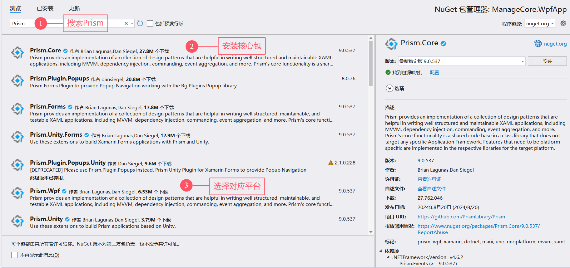
Task: Check 不再显示此消息 checkbox
Action: 14,255
